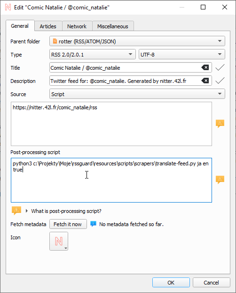Click the blue info icon near metadata status

click(93, 224)
